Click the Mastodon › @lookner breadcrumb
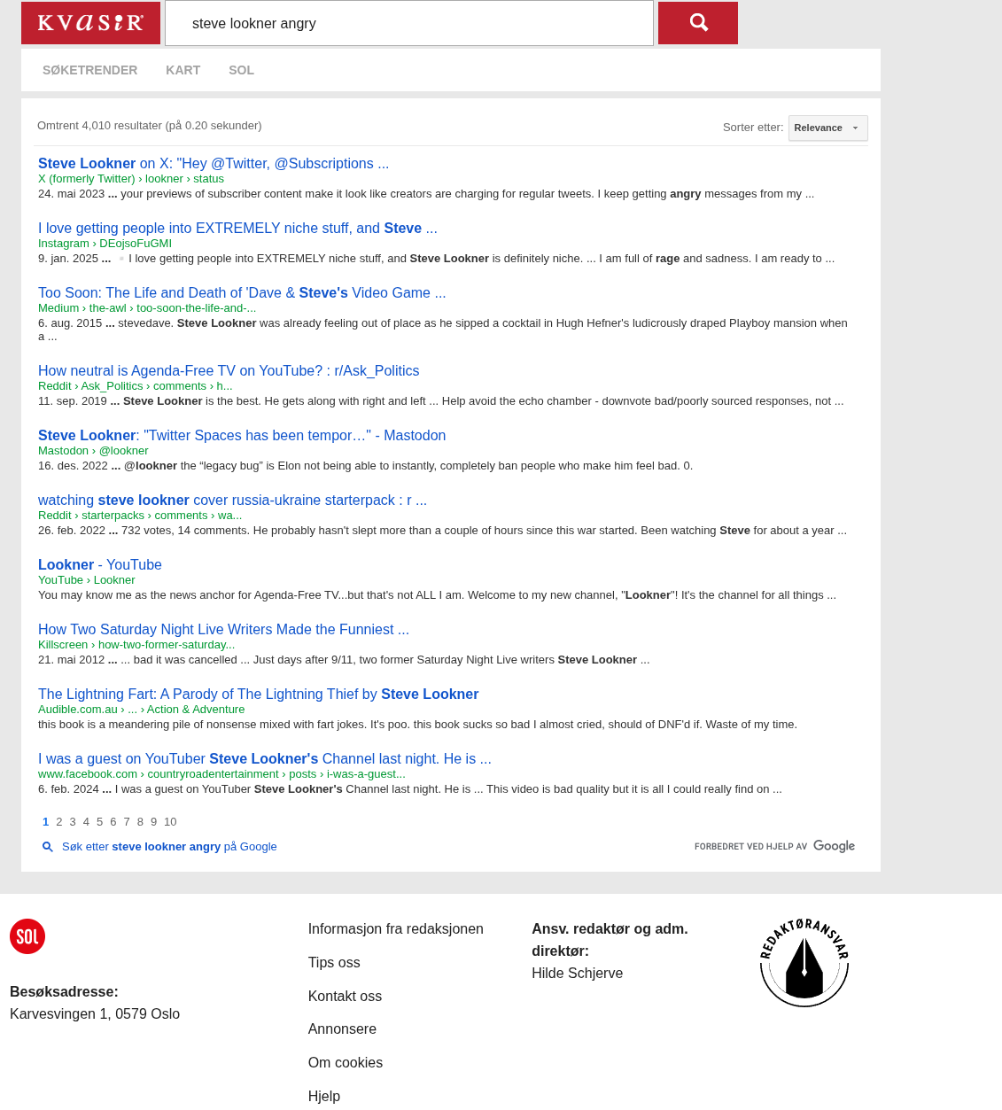 (x=93, y=451)
